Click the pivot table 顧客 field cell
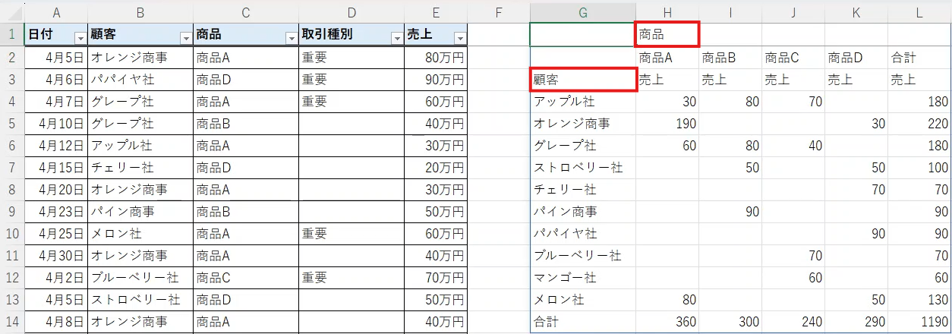 [582, 80]
